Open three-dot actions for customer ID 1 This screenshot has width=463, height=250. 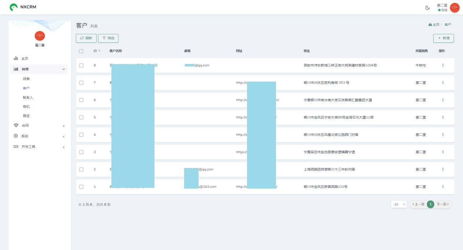click(443, 187)
